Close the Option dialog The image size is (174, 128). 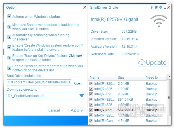pos(85,7)
